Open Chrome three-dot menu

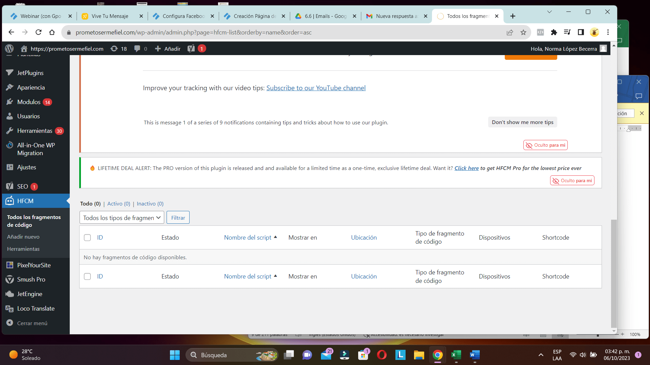tap(608, 32)
